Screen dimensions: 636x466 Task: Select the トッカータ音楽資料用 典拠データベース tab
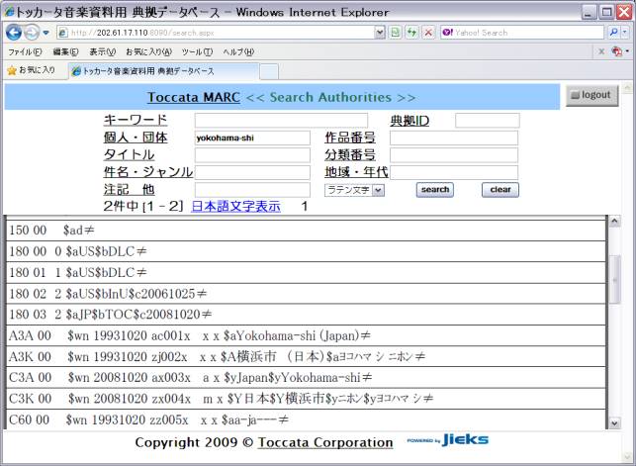click(x=163, y=71)
